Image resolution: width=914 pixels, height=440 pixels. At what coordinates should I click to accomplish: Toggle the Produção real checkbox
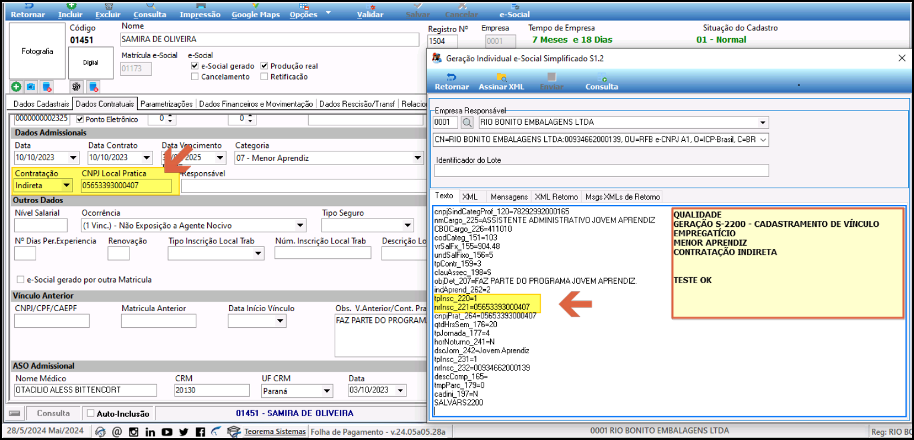pyautogui.click(x=264, y=66)
